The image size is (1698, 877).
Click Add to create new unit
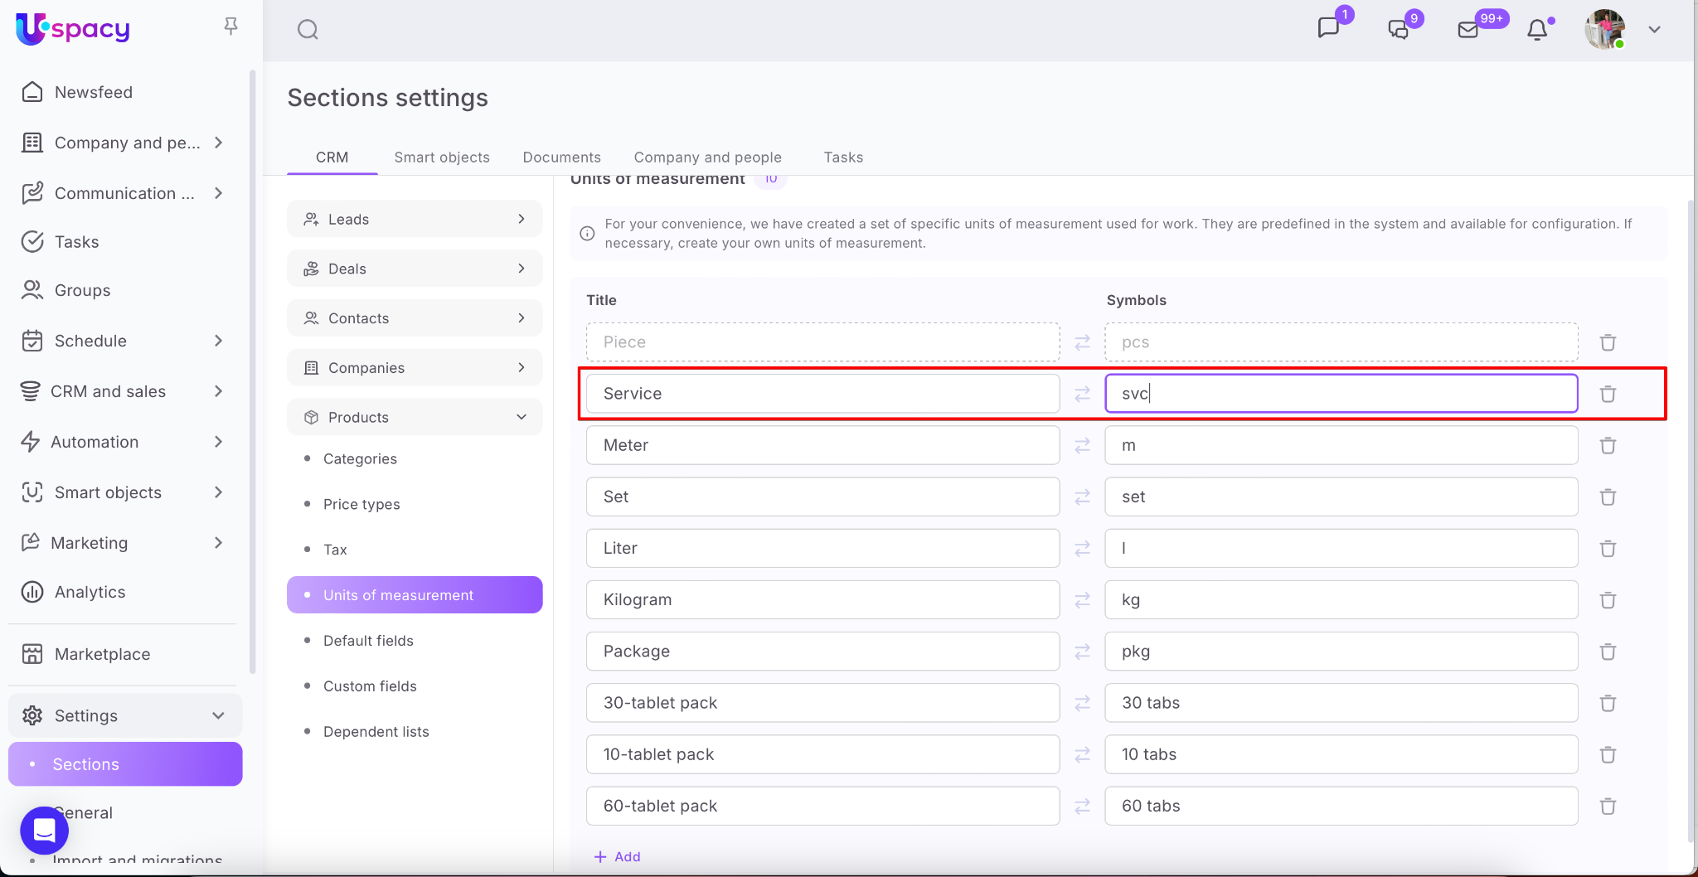[618, 856]
